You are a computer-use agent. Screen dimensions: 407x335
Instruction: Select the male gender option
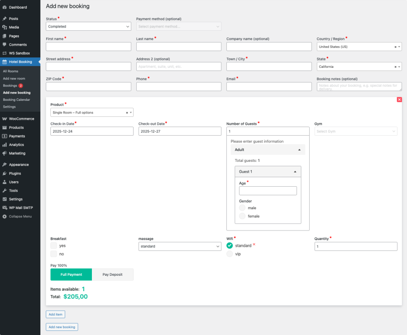[x=242, y=208]
